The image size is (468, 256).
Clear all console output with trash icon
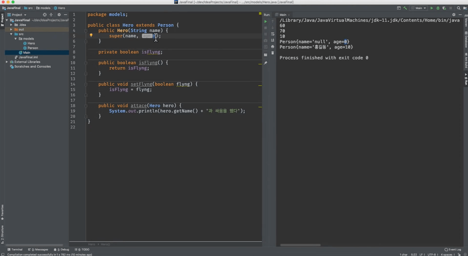(273, 53)
